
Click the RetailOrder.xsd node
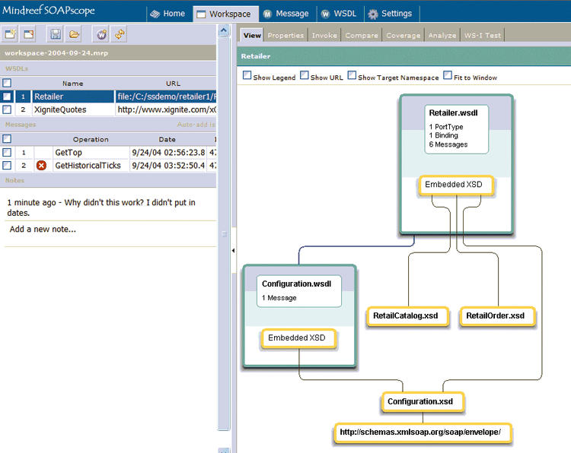click(x=497, y=315)
